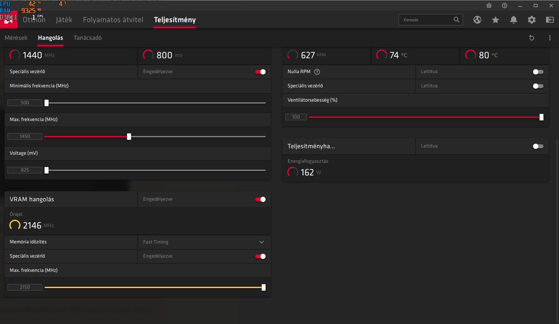Go to the Játék section
Viewport: 559px width, 324px height.
tap(64, 20)
